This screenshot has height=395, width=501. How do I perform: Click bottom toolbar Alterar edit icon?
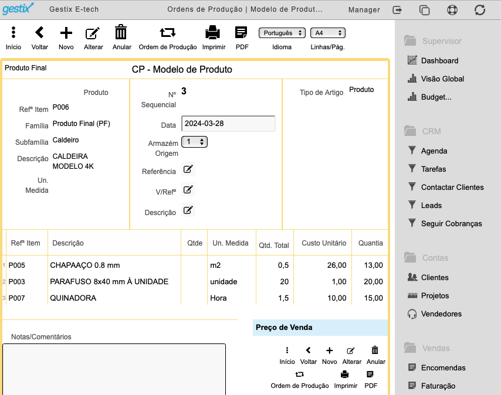351,350
